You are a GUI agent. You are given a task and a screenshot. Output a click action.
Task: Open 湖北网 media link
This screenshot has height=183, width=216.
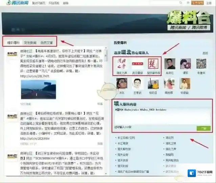pyautogui.click(x=169, y=138)
